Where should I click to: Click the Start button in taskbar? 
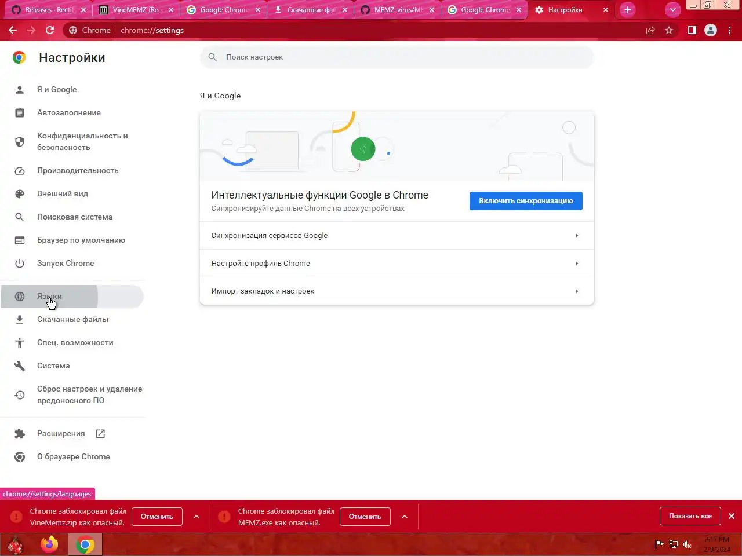(x=16, y=545)
